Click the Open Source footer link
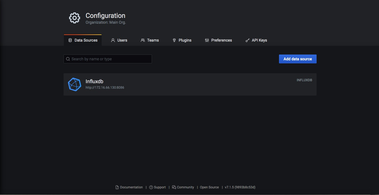Screen dimensions: 379x195 209,187
